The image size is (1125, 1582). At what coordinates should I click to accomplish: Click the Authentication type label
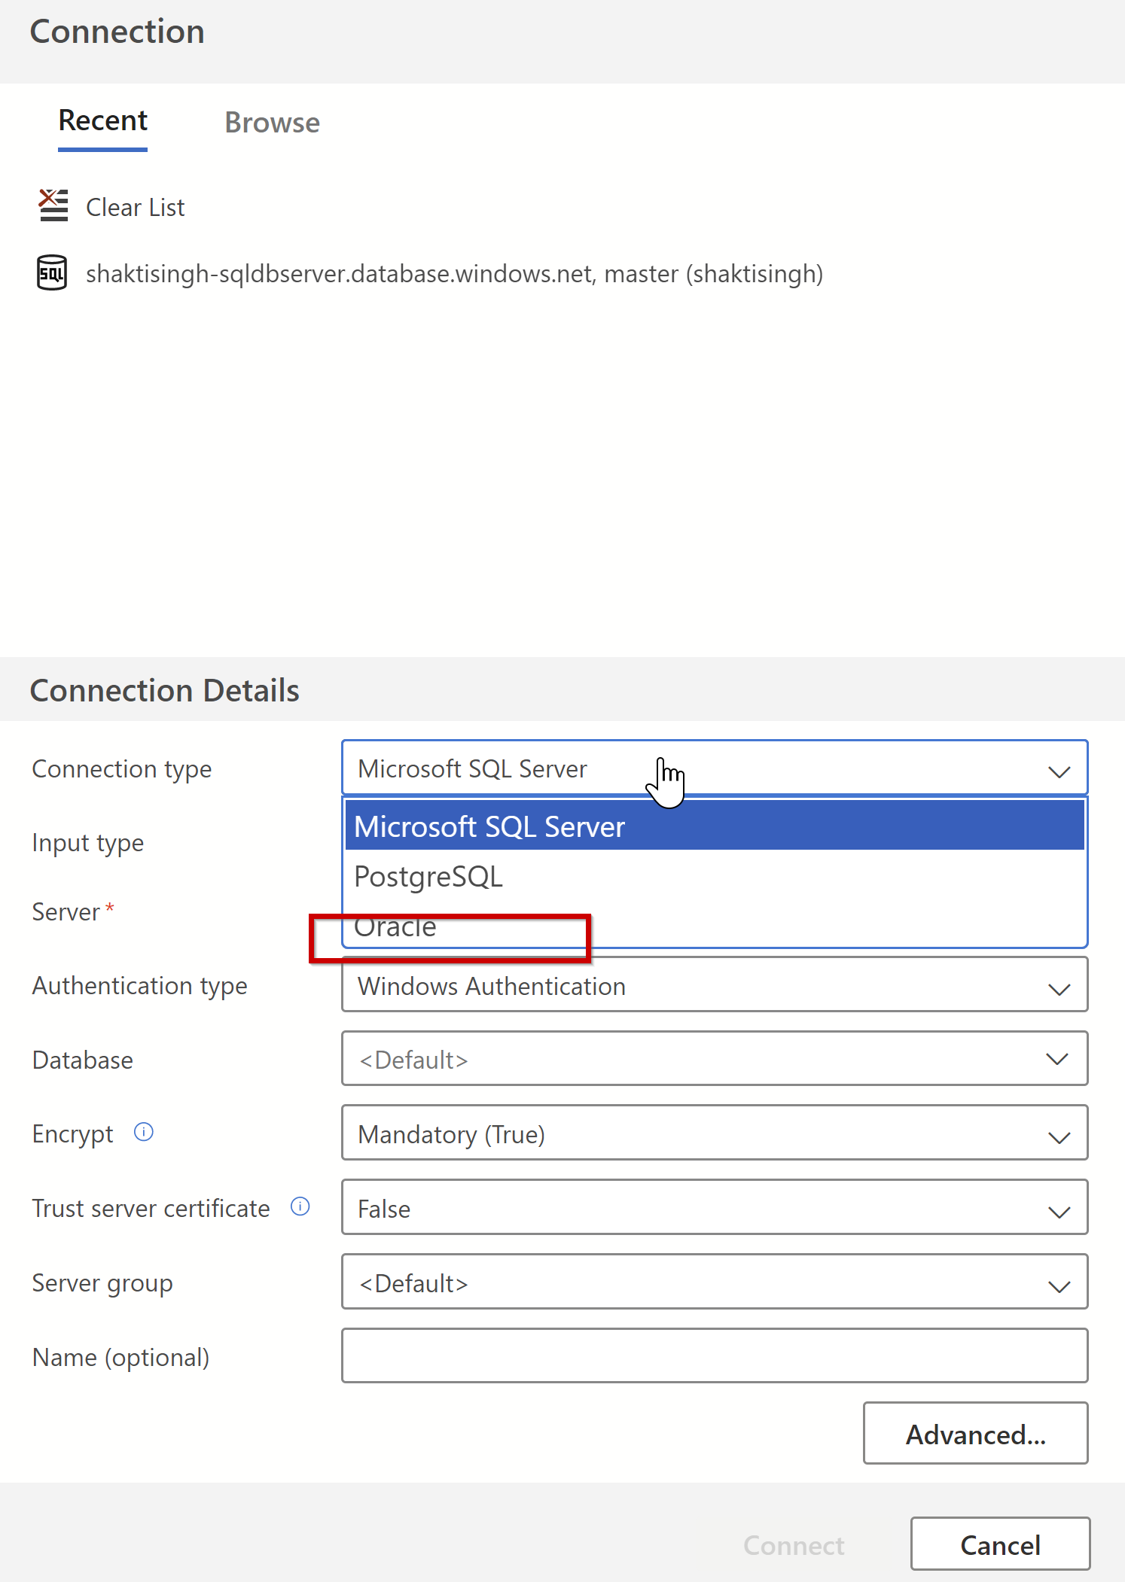tap(139, 986)
